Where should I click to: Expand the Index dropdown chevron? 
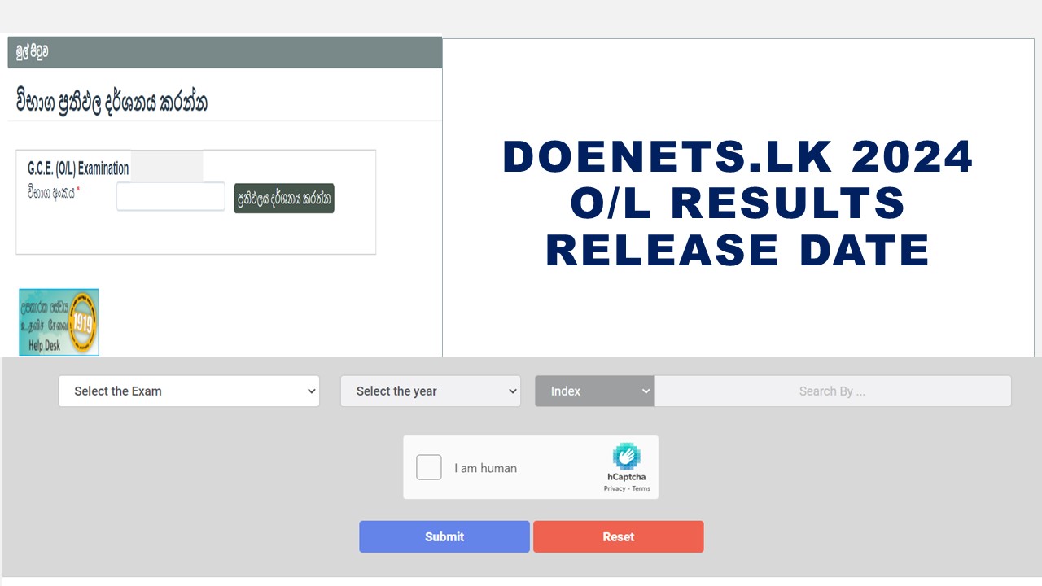(x=646, y=391)
